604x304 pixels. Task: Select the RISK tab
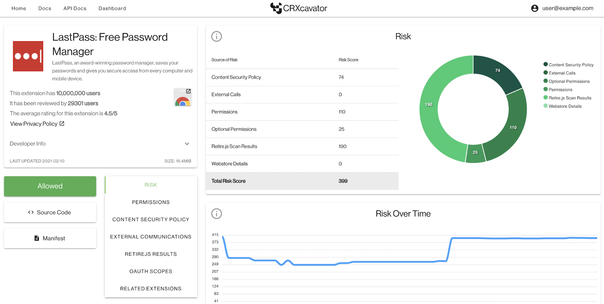point(151,185)
